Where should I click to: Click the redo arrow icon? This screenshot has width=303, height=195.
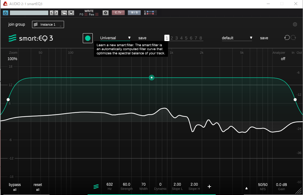pyautogui.click(x=293, y=37)
